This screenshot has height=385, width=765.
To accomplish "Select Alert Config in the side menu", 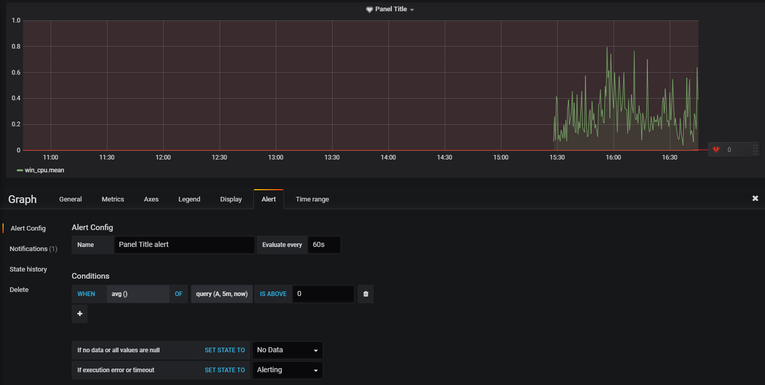I will coord(28,228).
